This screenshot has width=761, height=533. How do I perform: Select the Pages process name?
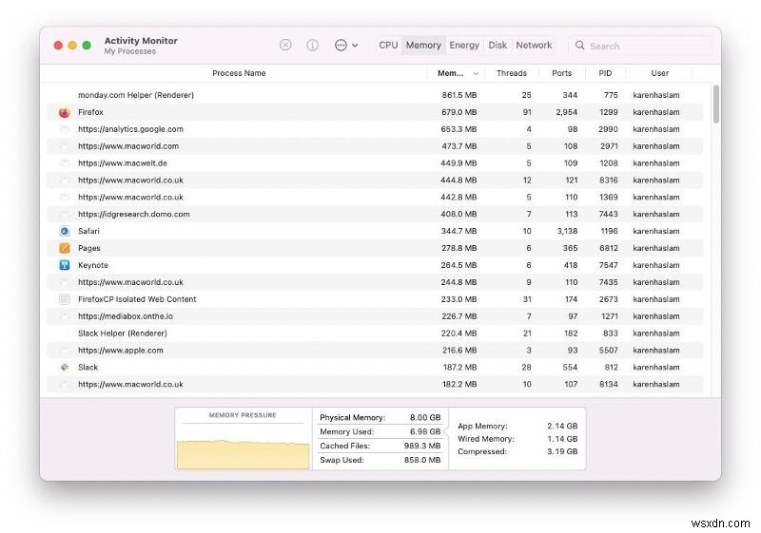tap(89, 248)
